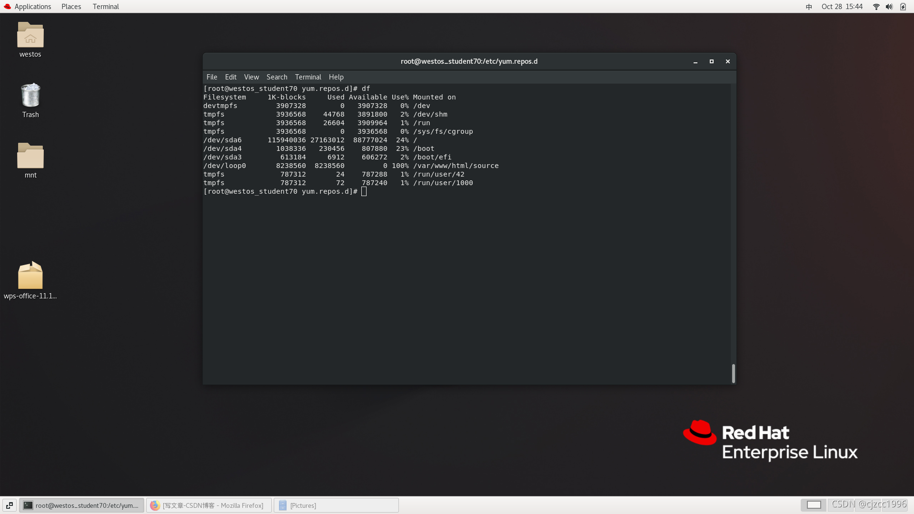Open the Places menu
The height and width of the screenshot is (514, 914).
click(71, 7)
